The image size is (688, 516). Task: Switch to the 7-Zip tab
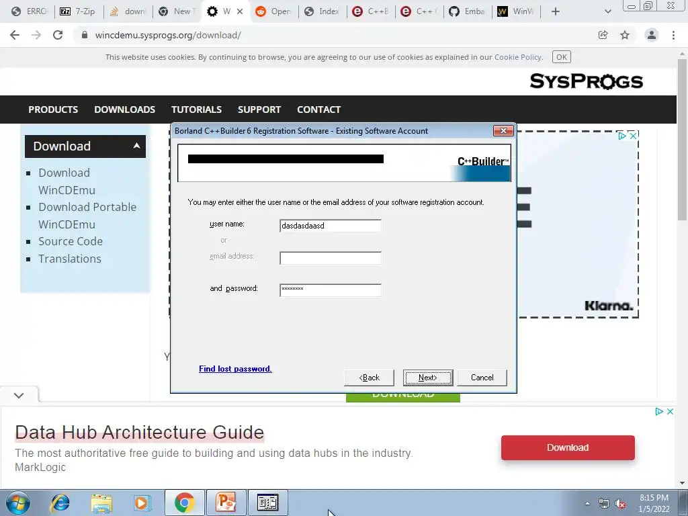tap(78, 11)
